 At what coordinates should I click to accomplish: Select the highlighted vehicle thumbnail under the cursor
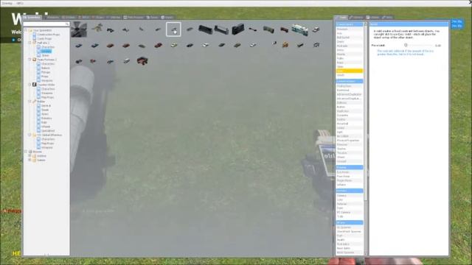click(x=173, y=29)
